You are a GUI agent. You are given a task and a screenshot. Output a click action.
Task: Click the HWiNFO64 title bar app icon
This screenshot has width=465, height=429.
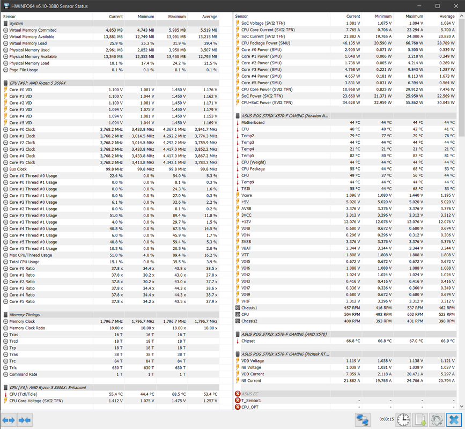(x=6, y=6)
